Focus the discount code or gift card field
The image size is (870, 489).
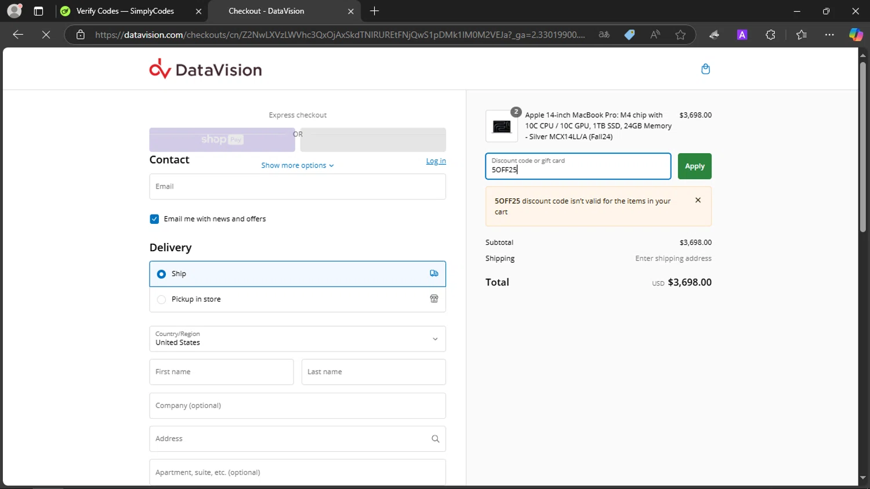coord(578,166)
